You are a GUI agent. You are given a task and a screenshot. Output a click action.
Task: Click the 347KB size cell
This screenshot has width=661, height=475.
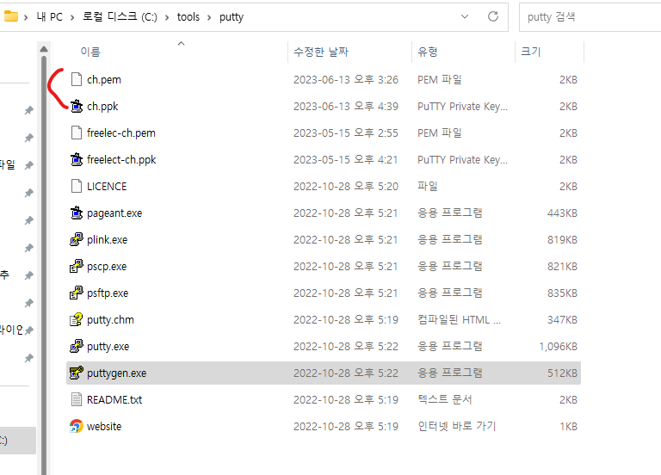point(562,320)
